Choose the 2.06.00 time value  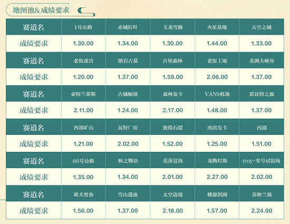coord(217,77)
